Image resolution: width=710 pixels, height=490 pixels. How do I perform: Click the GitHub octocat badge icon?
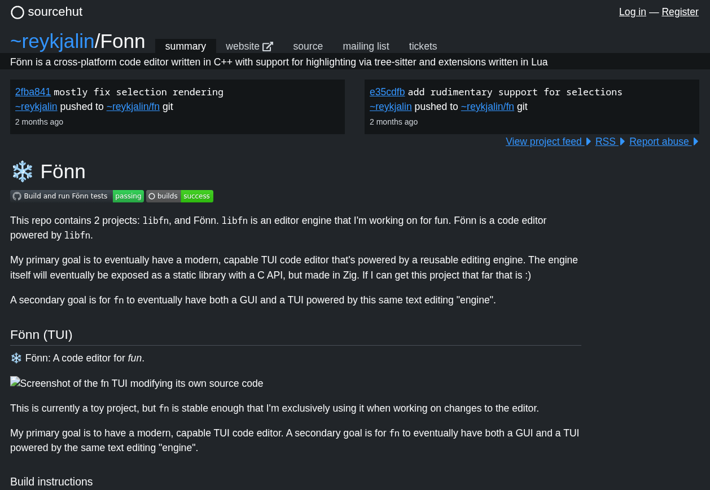pos(16,196)
